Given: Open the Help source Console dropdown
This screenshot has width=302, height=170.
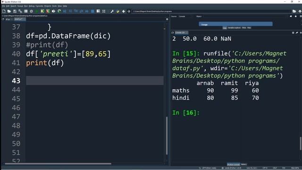Looking at the screenshot, I should coord(185,17).
